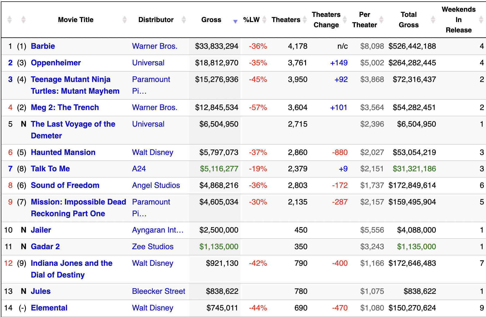The height and width of the screenshot is (317, 486).
Task: Open the Jules movie link
Action: (x=40, y=291)
